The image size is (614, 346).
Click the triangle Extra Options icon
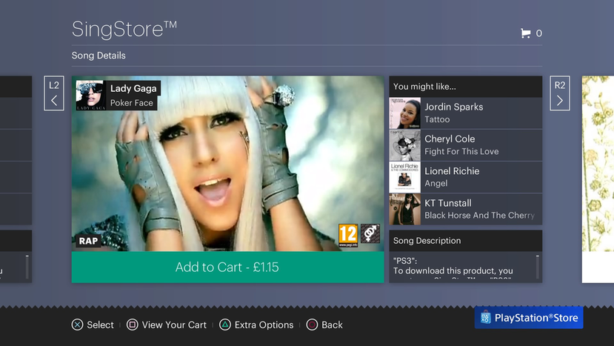[225, 325]
